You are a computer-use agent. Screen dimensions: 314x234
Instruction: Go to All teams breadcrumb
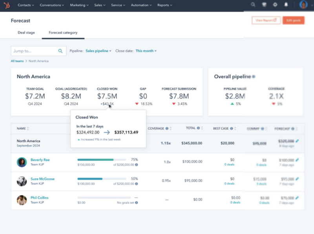[x=17, y=61]
